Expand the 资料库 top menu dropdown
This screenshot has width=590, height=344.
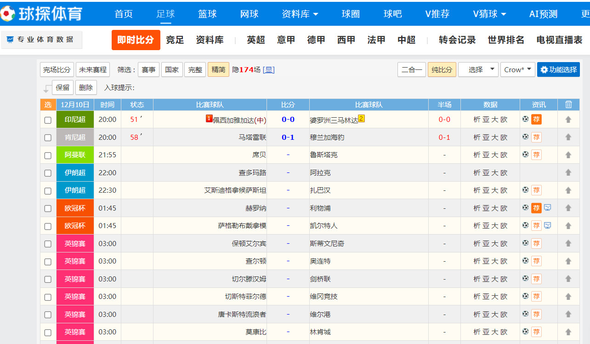click(x=300, y=14)
